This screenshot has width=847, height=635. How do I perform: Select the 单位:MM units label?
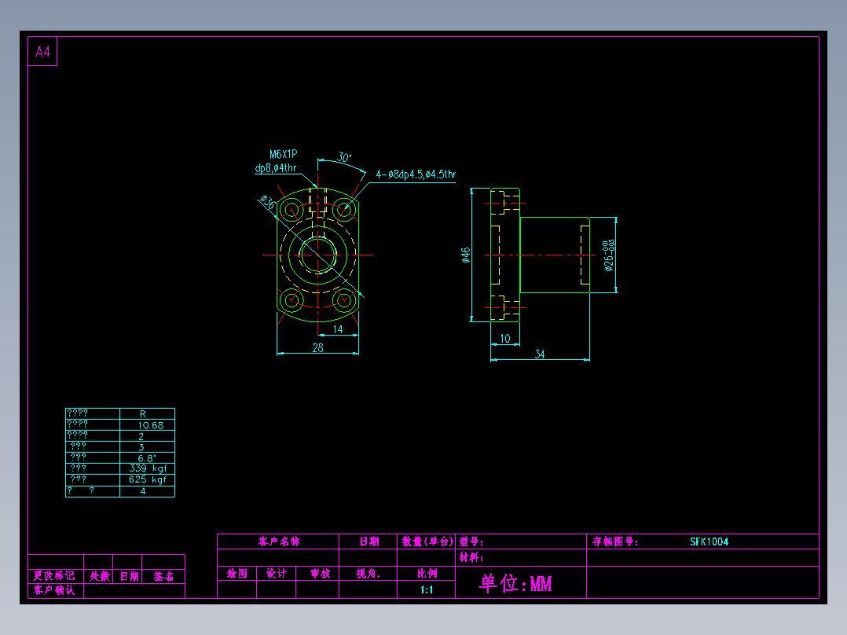click(x=515, y=583)
